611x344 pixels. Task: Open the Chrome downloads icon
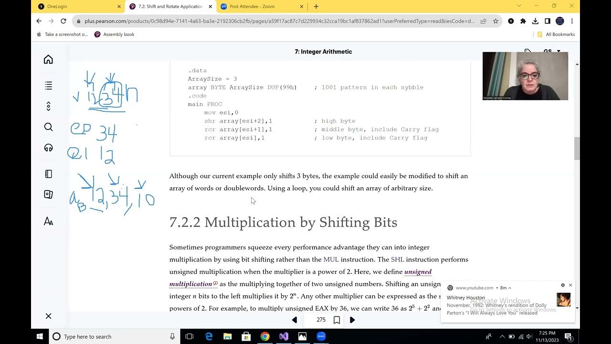pyautogui.click(x=535, y=21)
